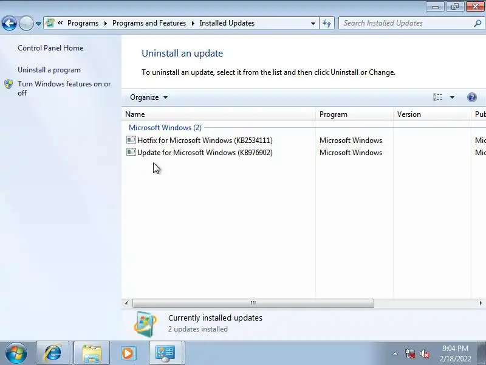This screenshot has width=486, height=365.
Task: Open More options view dropdown arrow
Action: [x=452, y=97]
